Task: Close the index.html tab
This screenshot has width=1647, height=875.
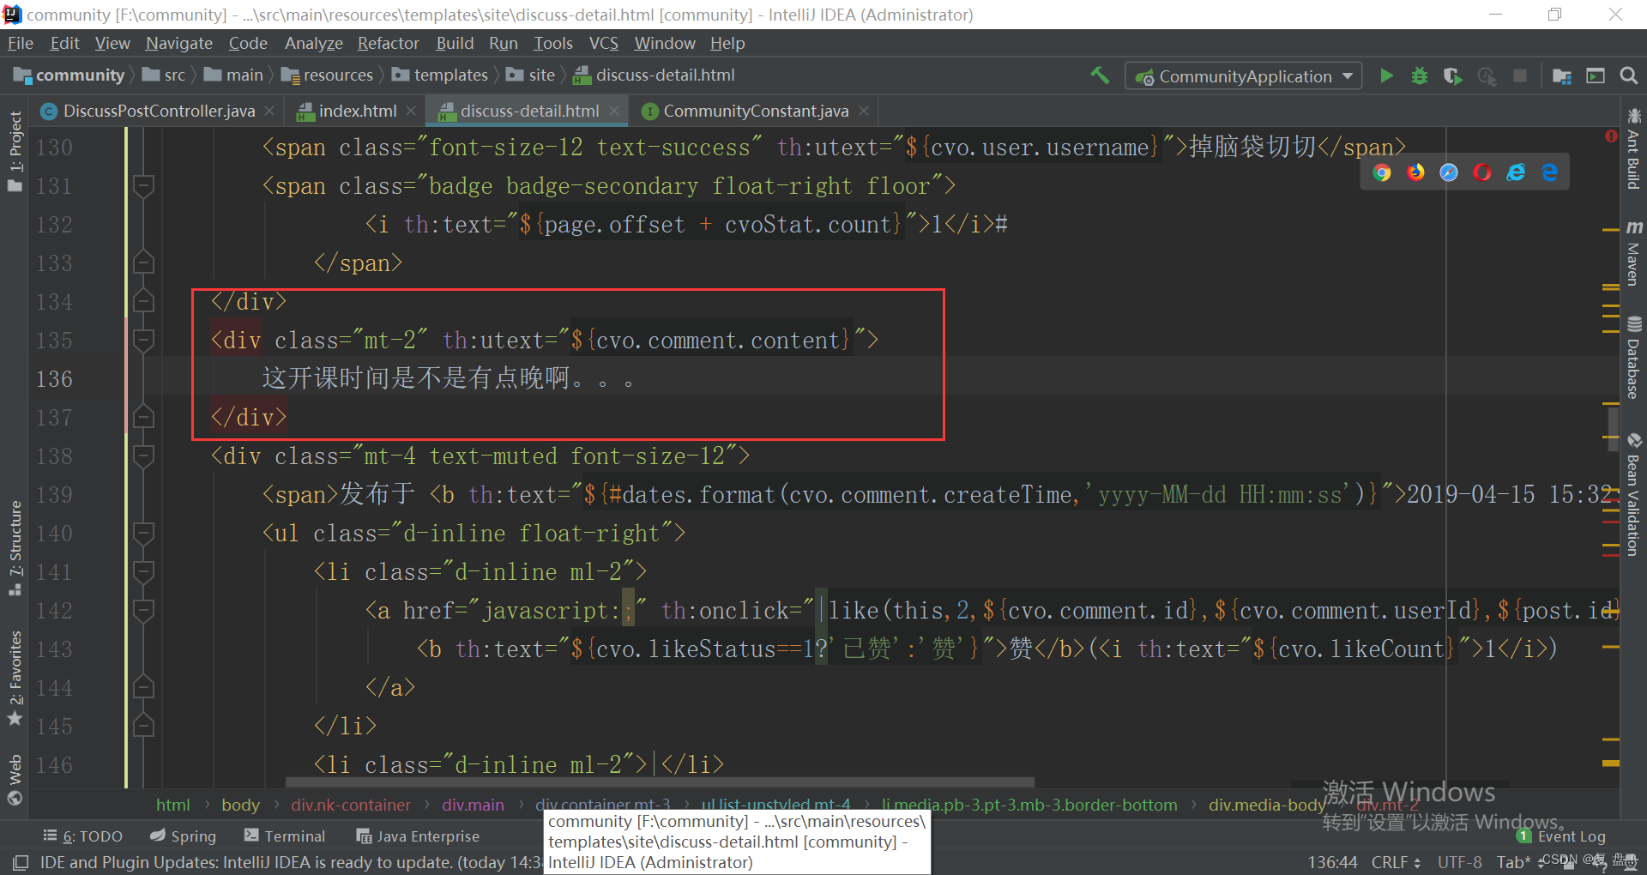Action: coord(411,111)
